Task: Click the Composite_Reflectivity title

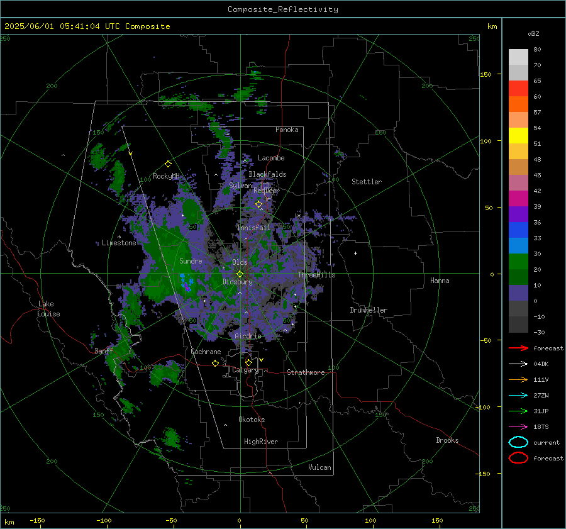Action: (x=282, y=9)
